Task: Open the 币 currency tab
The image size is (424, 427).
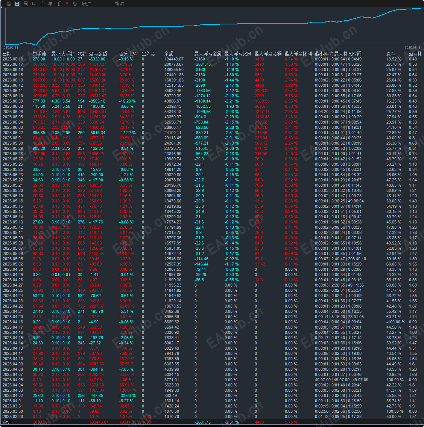Action: (58, 4)
